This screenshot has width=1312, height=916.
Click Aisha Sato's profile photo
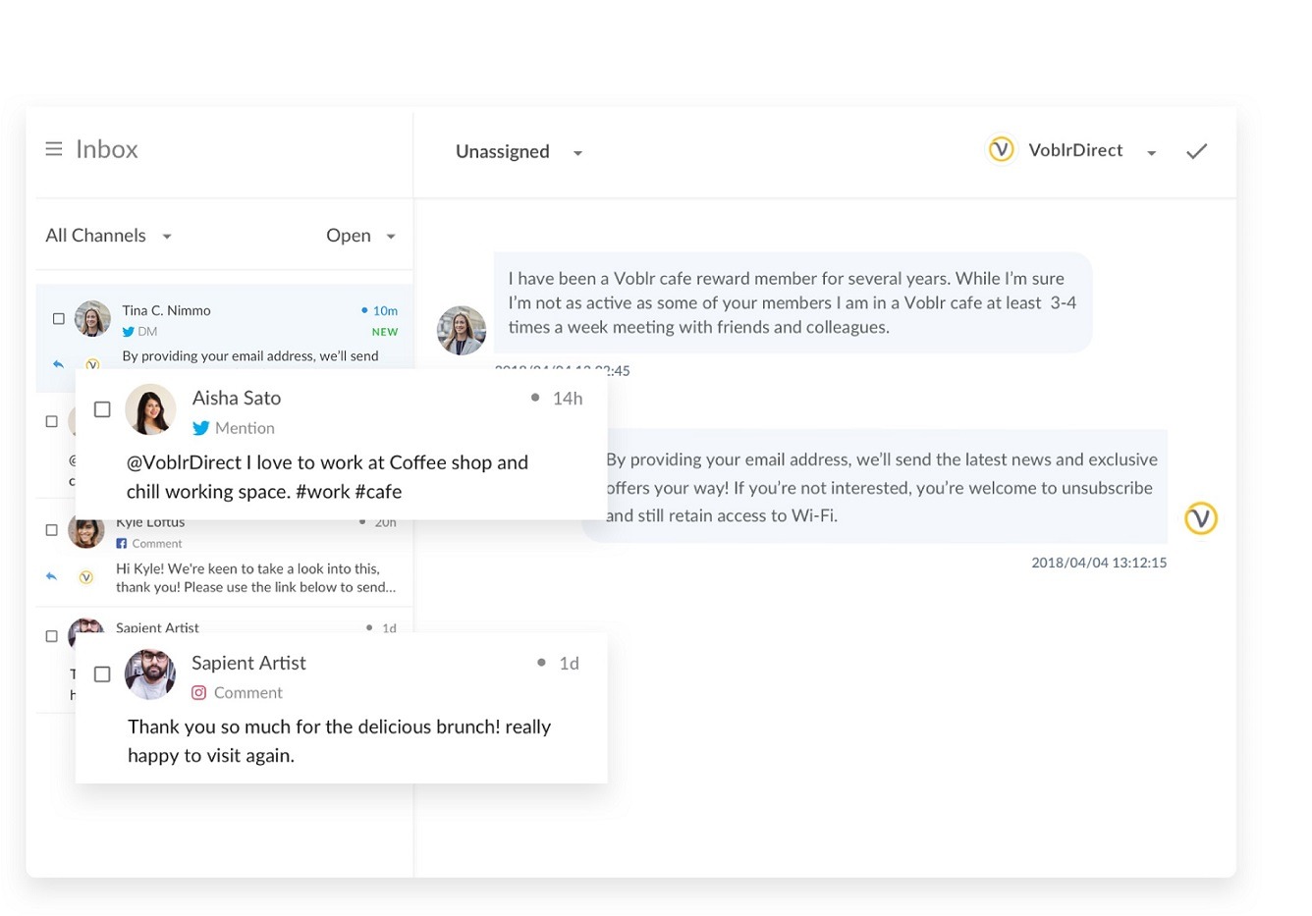pyautogui.click(x=150, y=409)
